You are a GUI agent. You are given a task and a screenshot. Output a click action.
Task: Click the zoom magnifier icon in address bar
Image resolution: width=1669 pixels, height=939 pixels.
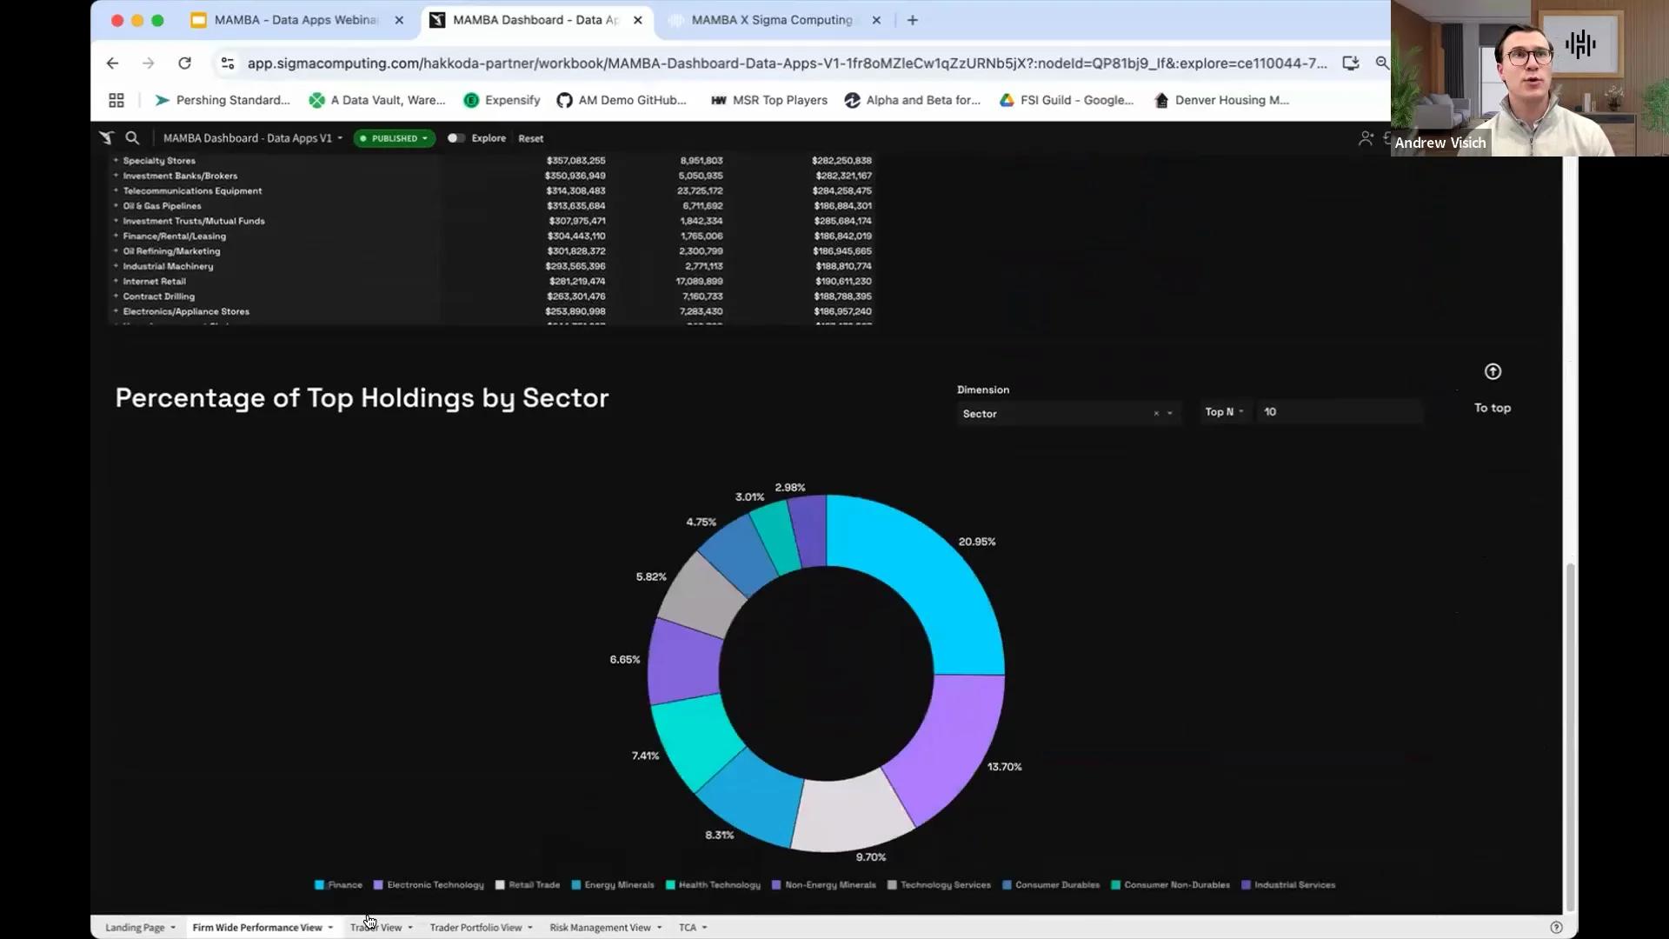1382,63
